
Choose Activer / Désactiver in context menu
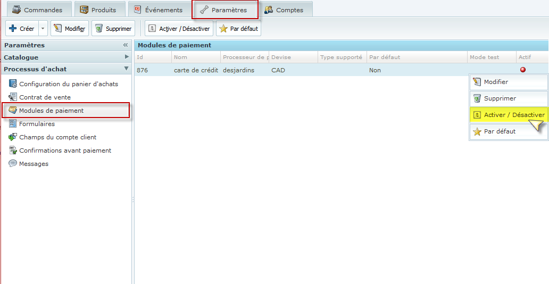click(509, 115)
